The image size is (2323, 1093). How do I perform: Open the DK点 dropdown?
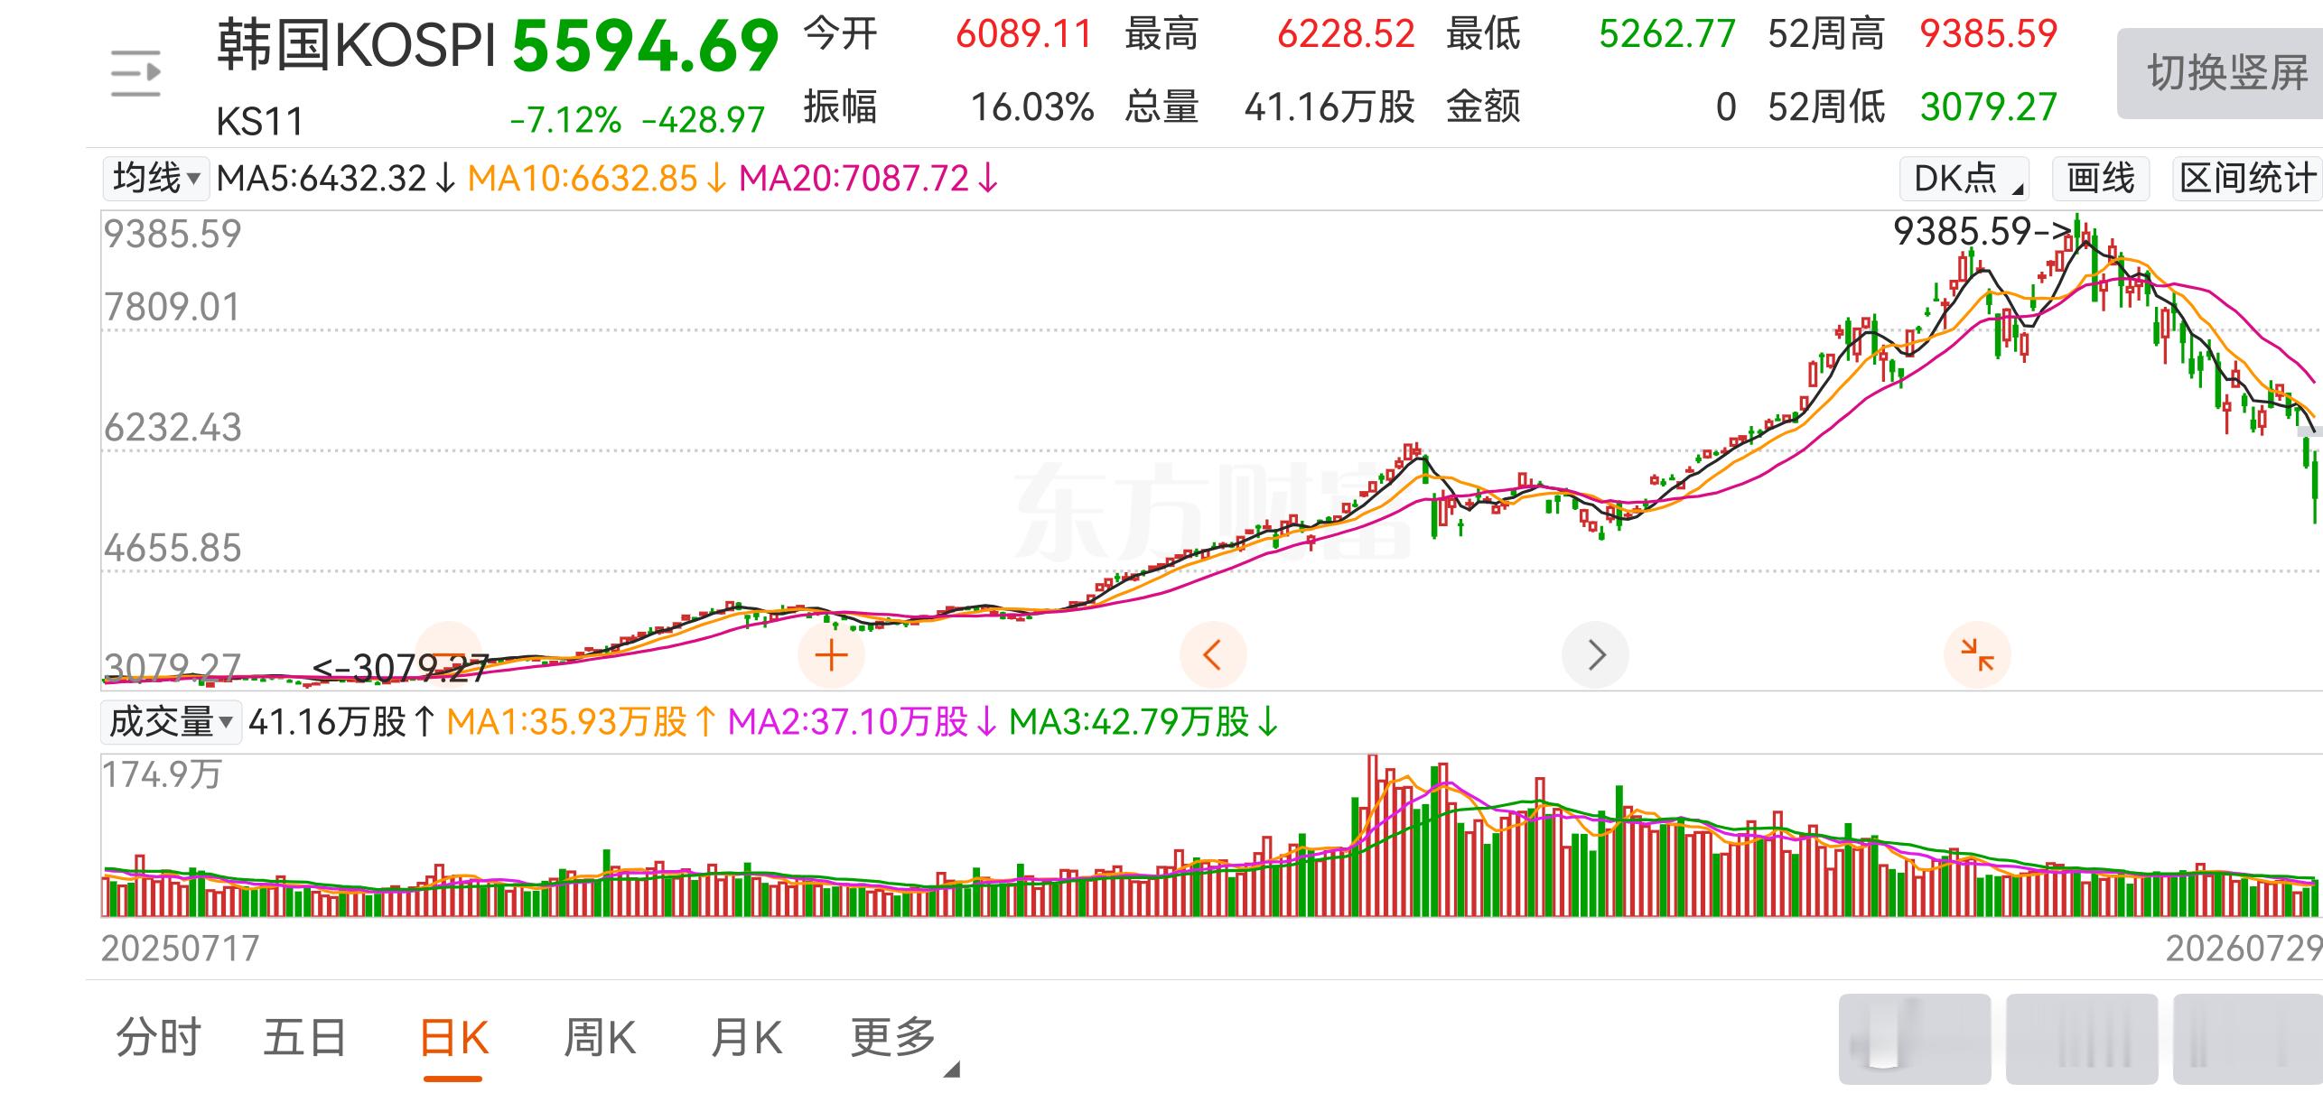1964,178
